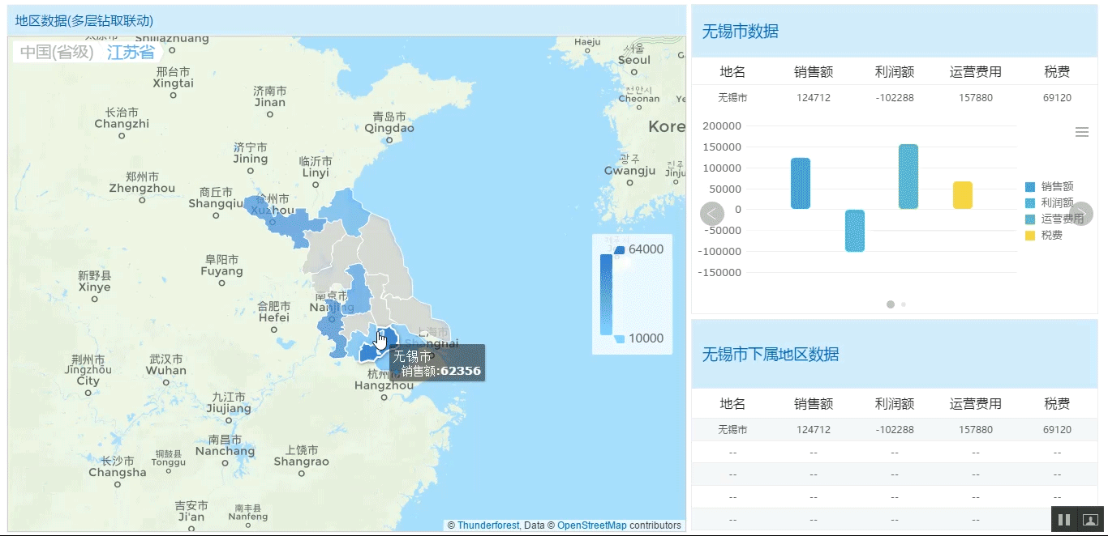Select the second carousel pagination dot
Viewport: 1108px width, 536px height.
(x=903, y=304)
